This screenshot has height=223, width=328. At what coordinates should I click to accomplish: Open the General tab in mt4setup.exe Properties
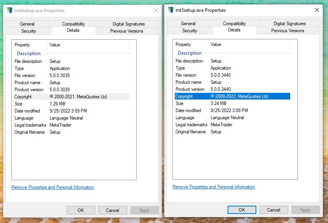[x=27, y=24]
